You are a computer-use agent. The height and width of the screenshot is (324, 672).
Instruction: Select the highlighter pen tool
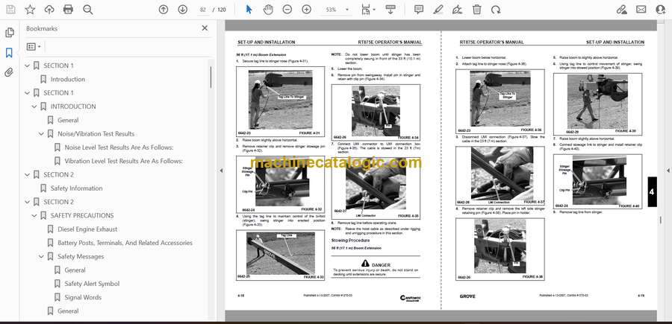(438, 10)
